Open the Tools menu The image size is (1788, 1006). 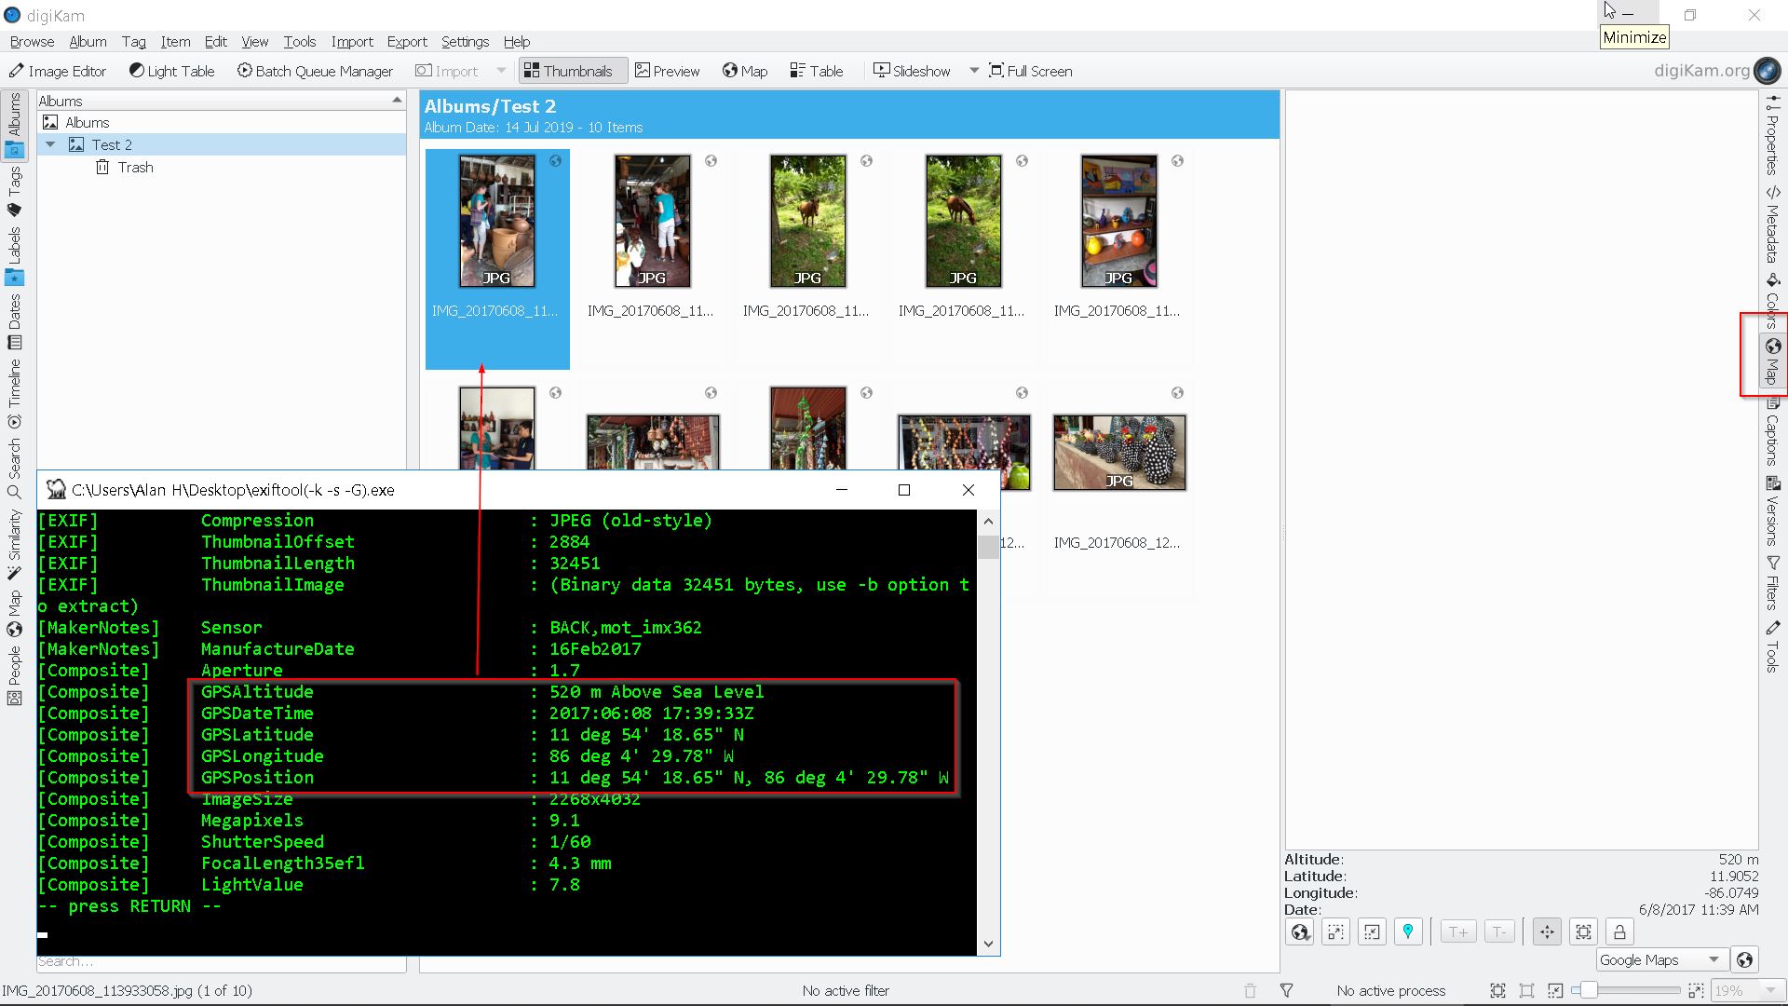(299, 42)
